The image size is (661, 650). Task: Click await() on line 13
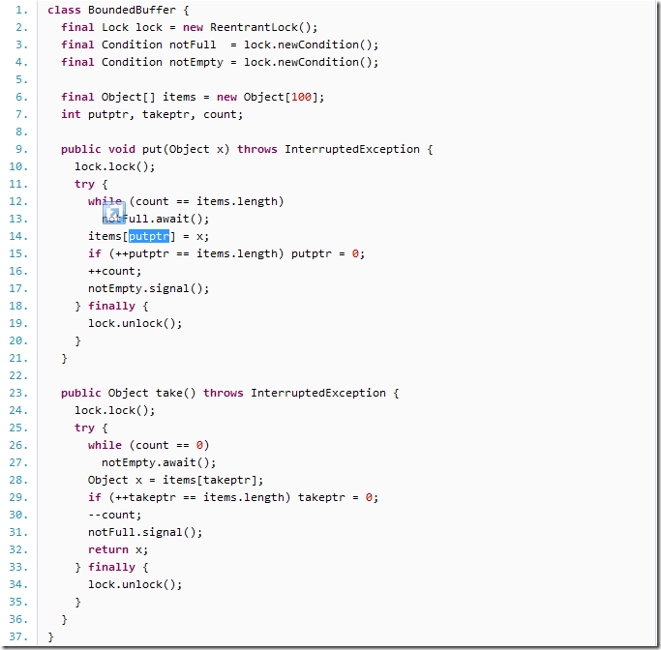tap(179, 219)
